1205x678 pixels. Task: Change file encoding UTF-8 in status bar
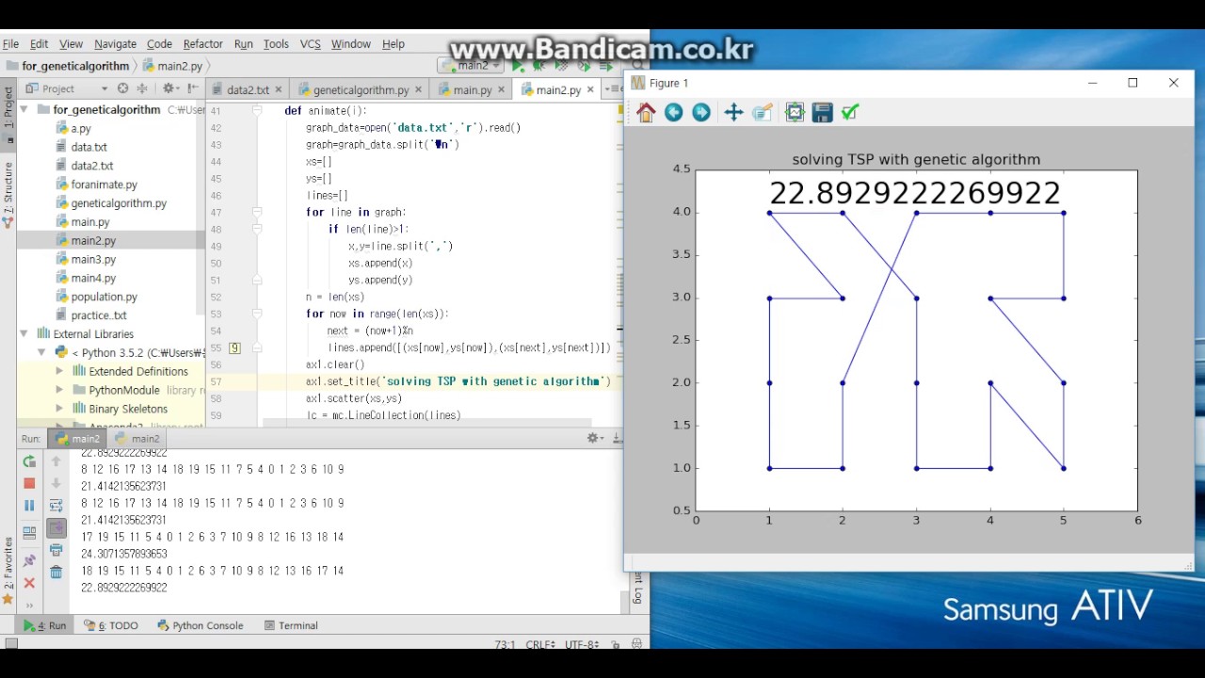tap(582, 645)
